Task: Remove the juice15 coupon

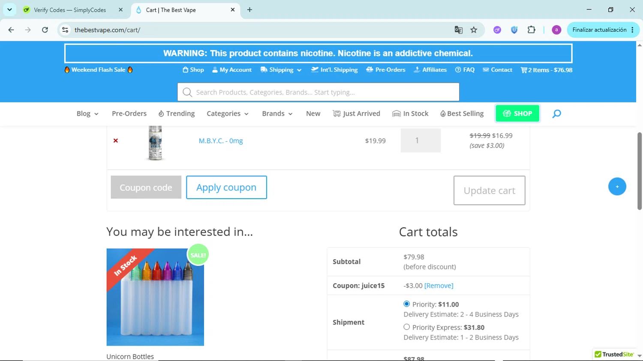Action: [439, 286]
